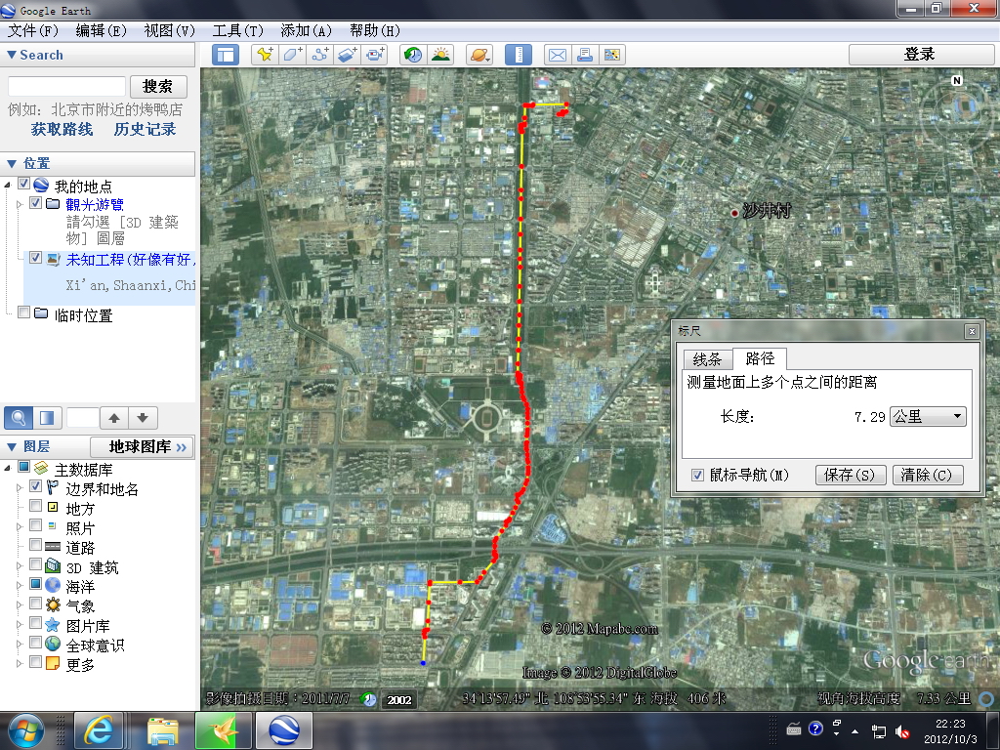The image size is (1000, 750).
Task: Move selected place down arrow
Action: coord(143,418)
